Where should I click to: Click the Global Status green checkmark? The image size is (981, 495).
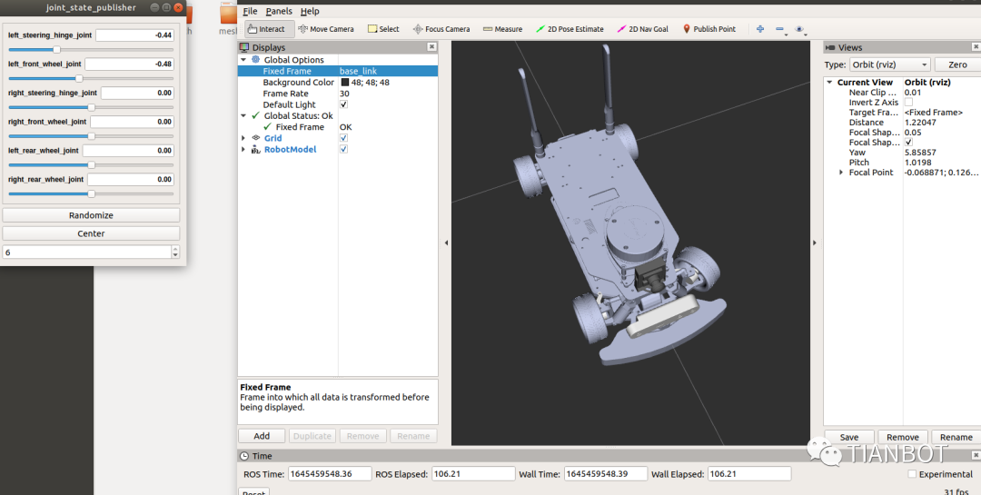click(255, 115)
